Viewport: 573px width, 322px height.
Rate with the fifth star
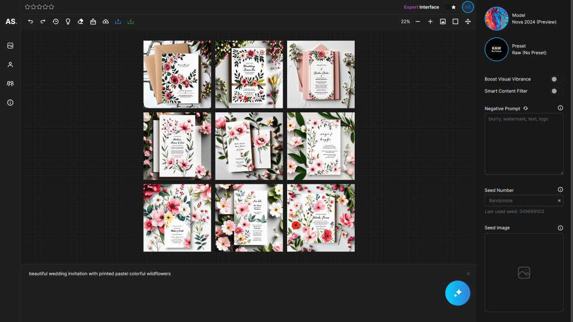click(x=52, y=7)
